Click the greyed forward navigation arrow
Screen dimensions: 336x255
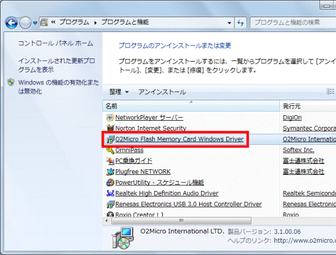[25, 22]
